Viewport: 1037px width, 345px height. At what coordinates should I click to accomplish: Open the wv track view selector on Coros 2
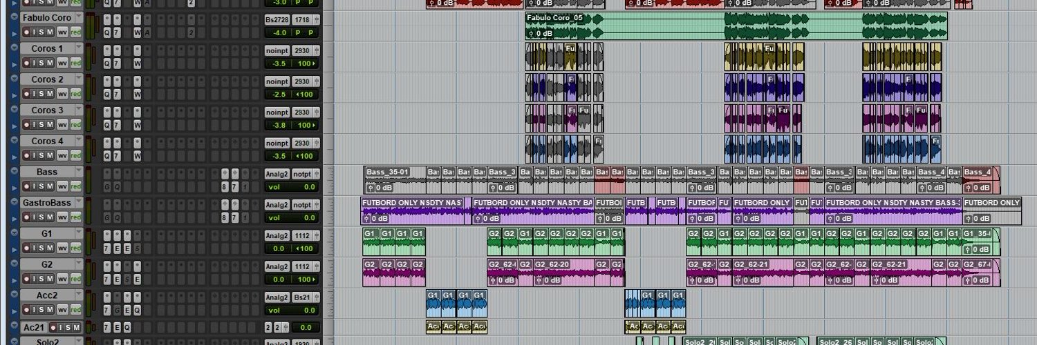62,95
